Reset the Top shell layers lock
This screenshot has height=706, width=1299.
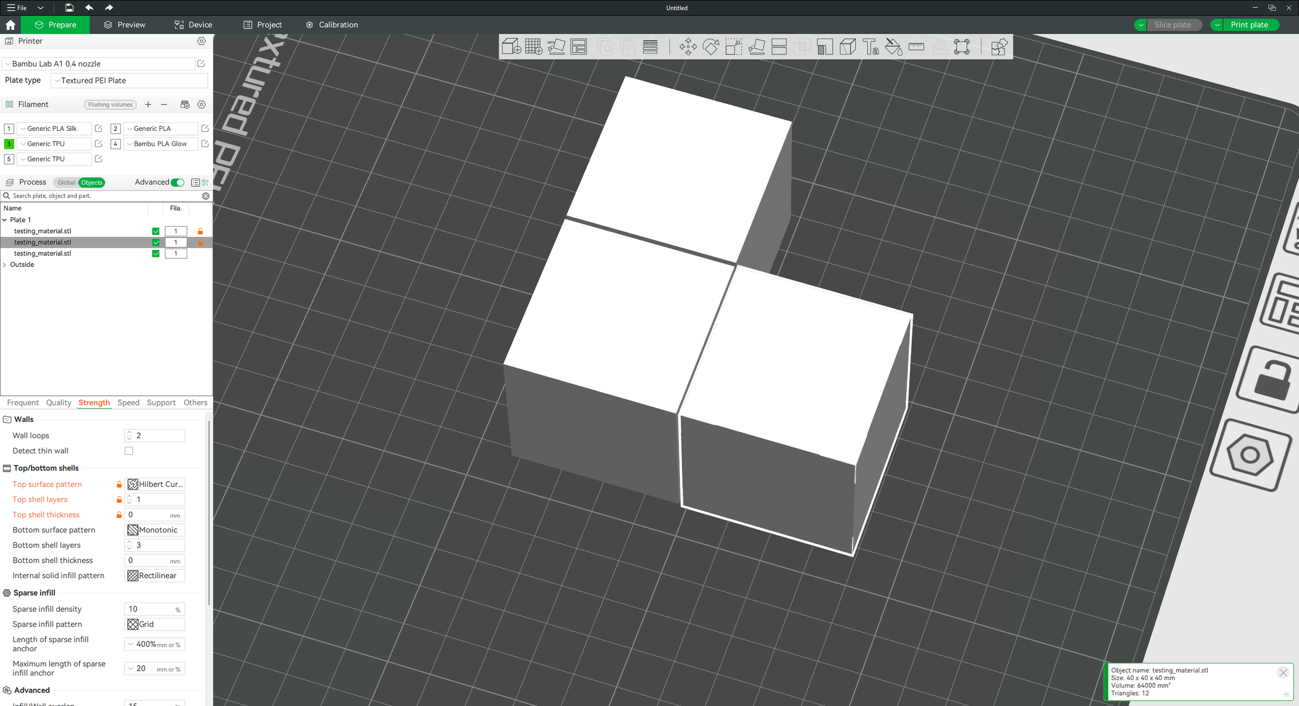click(119, 499)
